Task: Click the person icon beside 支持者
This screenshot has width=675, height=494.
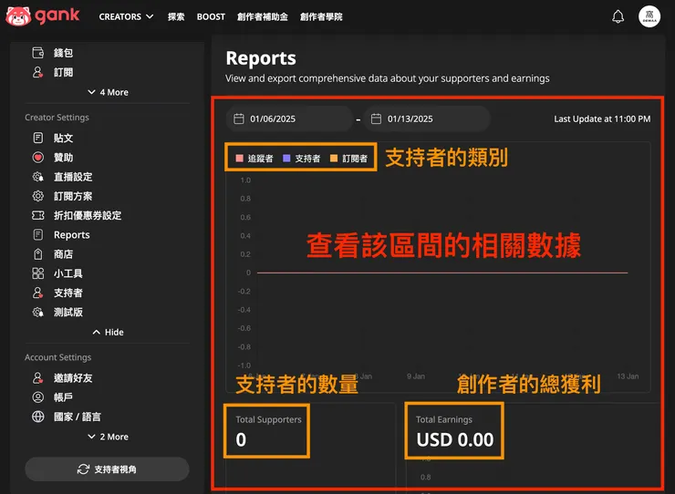Action: click(x=38, y=293)
